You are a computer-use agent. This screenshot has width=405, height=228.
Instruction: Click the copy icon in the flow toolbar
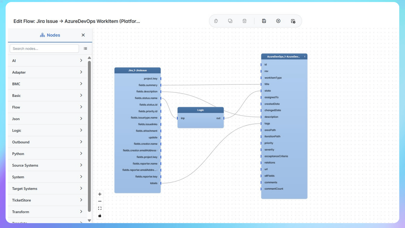[216, 21]
